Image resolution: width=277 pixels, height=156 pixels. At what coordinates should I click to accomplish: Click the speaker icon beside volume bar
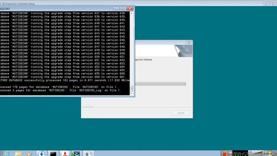(250, 152)
